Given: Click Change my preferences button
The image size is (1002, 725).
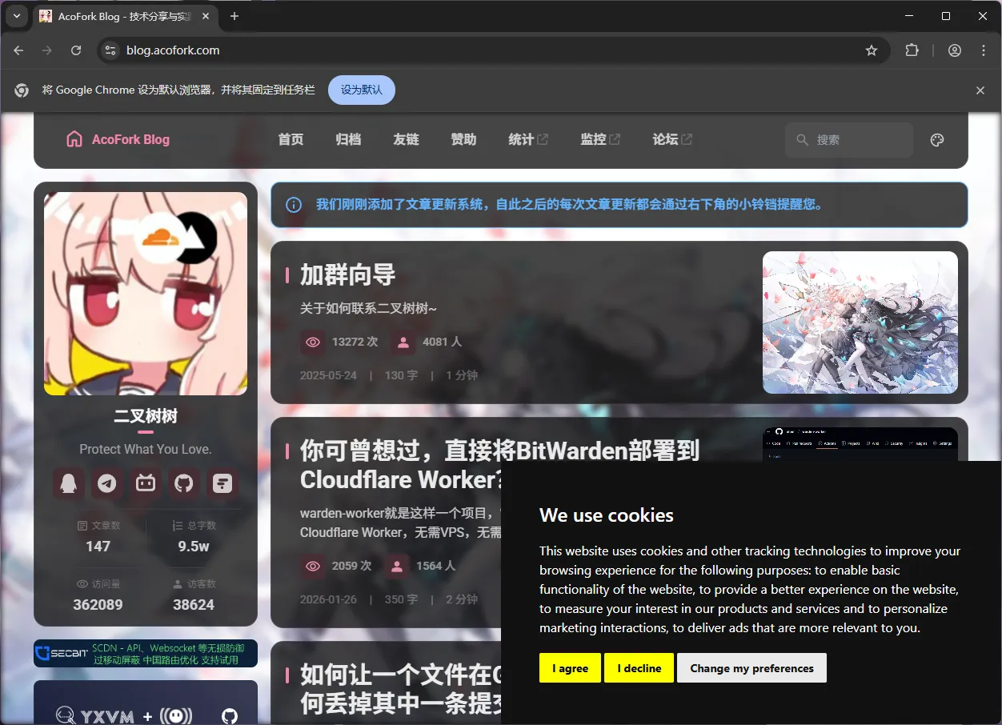Looking at the screenshot, I should [751, 668].
